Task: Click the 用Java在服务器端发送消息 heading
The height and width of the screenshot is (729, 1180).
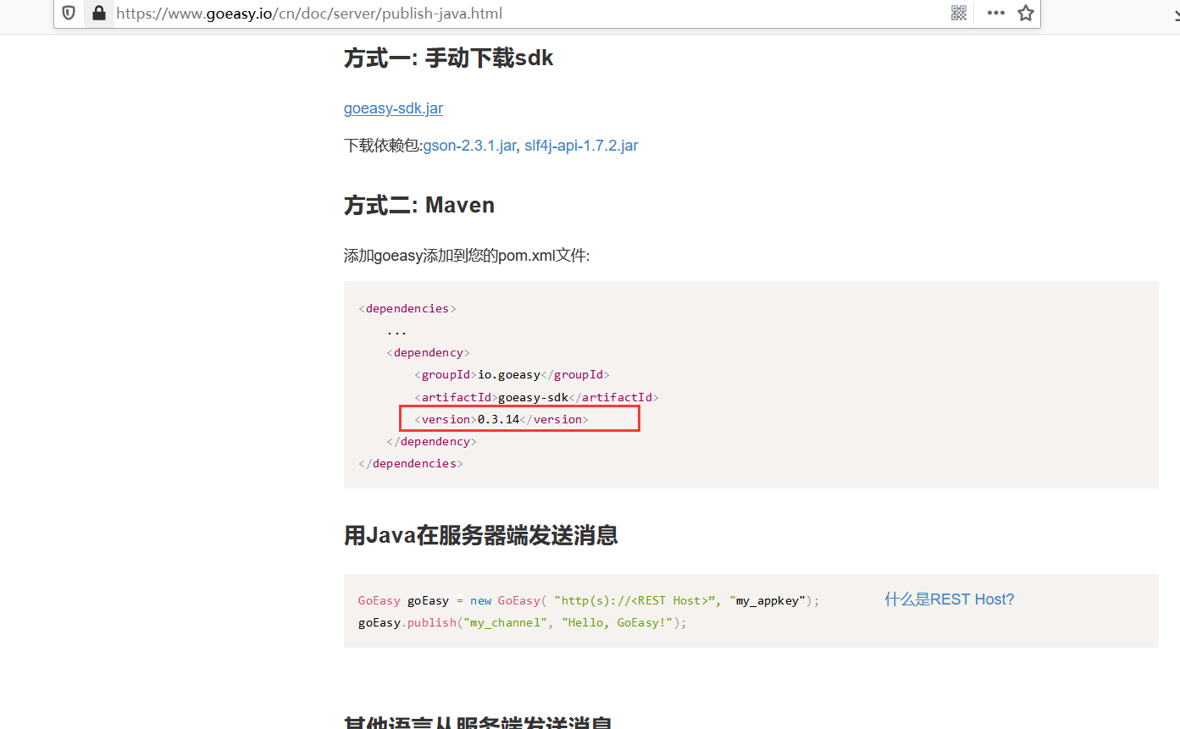Action: [480, 535]
